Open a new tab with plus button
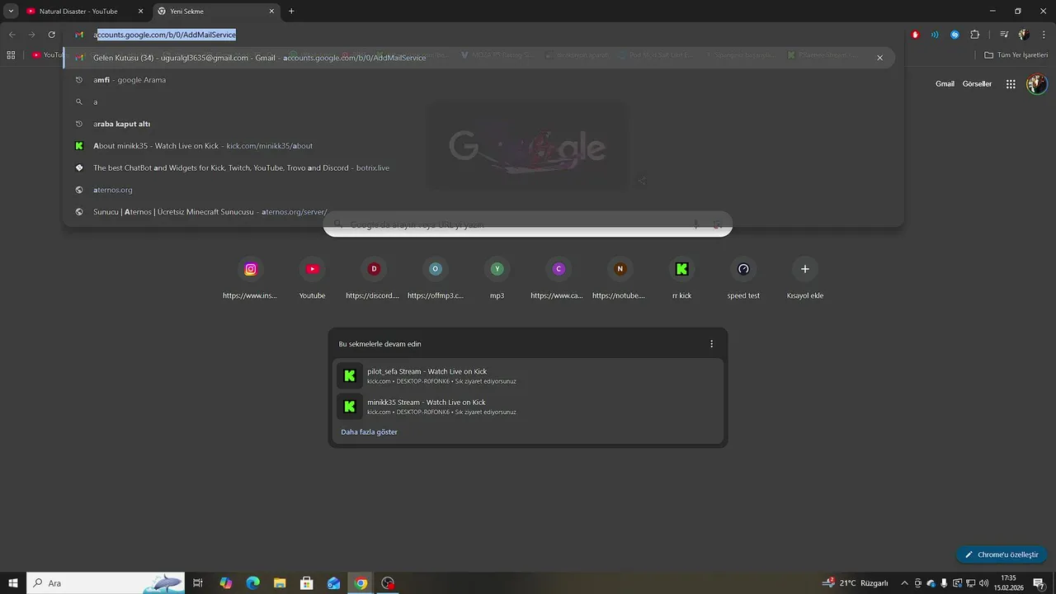Viewport: 1056px width, 594px height. point(291,12)
